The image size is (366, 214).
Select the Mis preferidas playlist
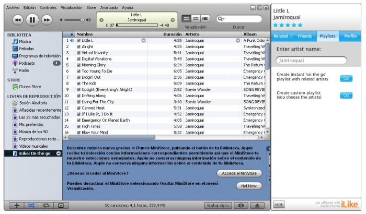[31, 124]
